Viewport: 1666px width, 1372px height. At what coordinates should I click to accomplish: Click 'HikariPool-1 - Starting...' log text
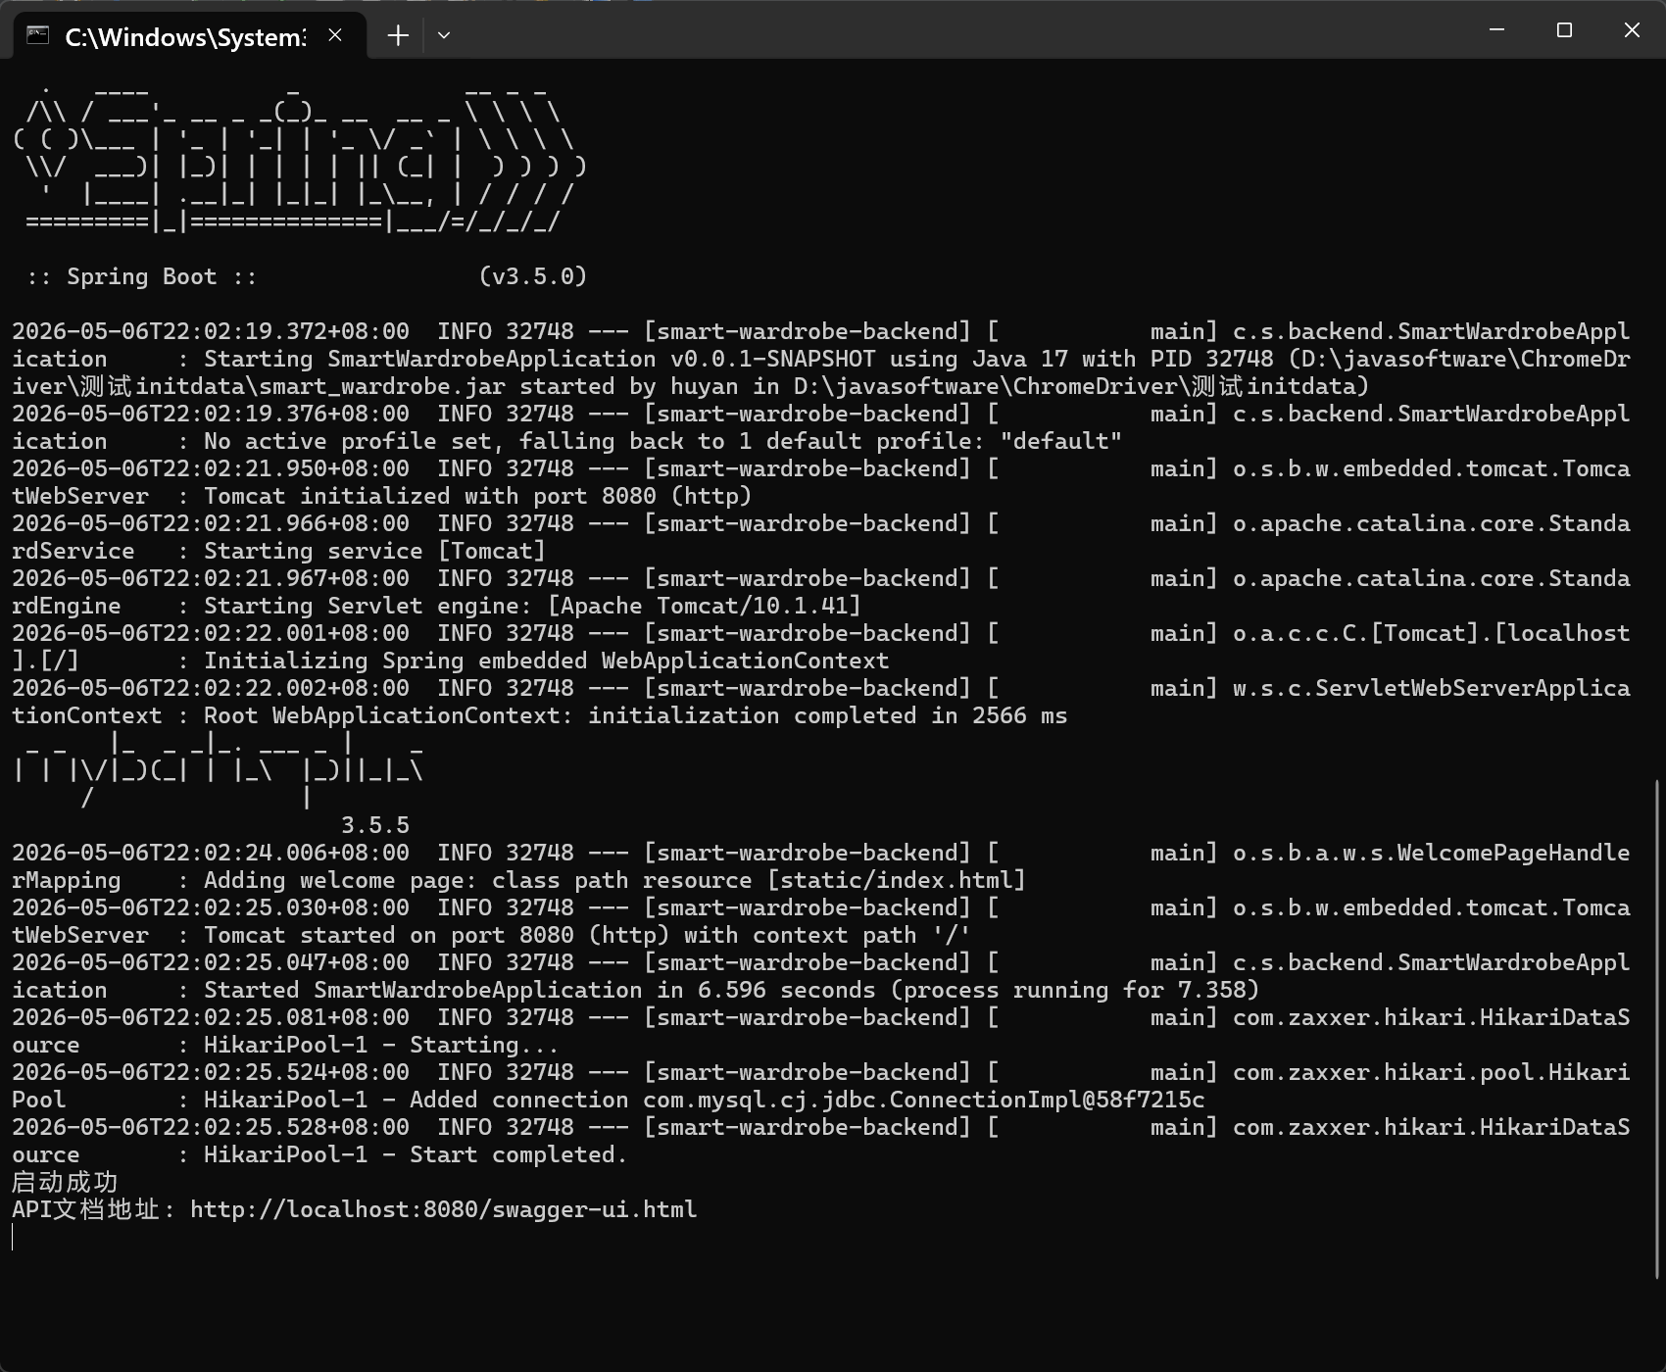pyautogui.click(x=381, y=1045)
